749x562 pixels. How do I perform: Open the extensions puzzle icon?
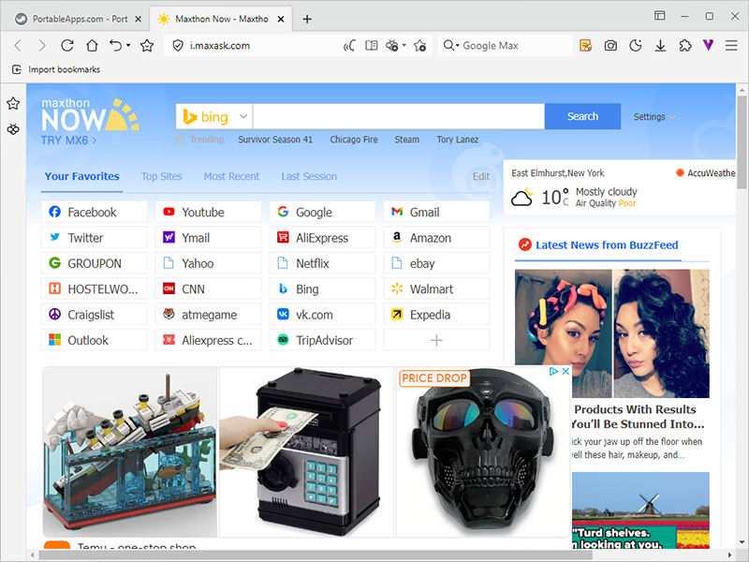[x=684, y=45]
